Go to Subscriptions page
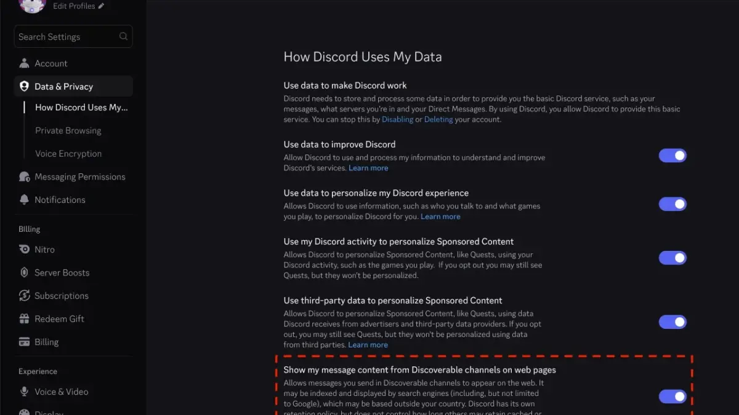 pyautogui.click(x=73, y=296)
